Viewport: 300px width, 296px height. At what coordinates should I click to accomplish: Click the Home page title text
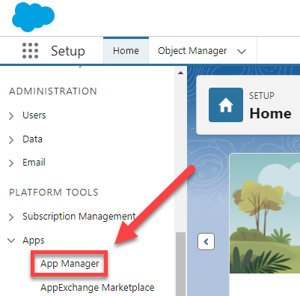point(271,113)
